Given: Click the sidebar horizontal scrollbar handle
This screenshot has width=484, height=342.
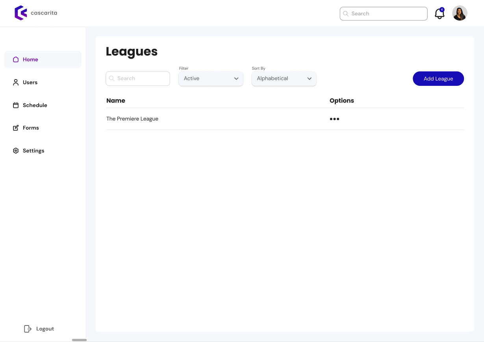Looking at the screenshot, I should [x=79, y=340].
